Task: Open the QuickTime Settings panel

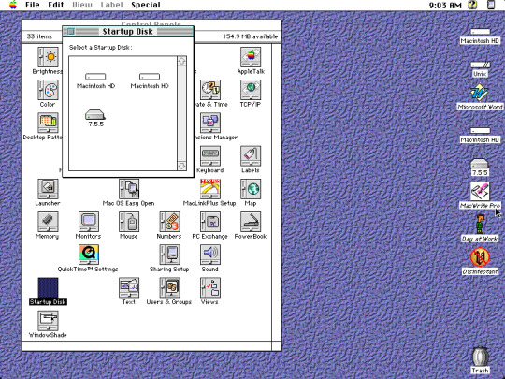Action: pos(89,255)
